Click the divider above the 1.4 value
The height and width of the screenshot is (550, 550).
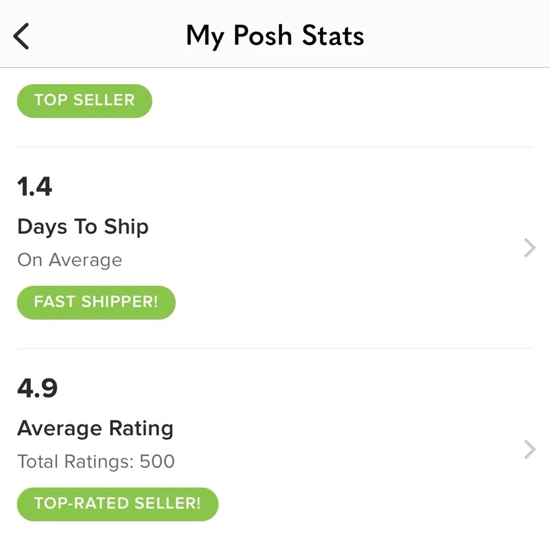[275, 147]
